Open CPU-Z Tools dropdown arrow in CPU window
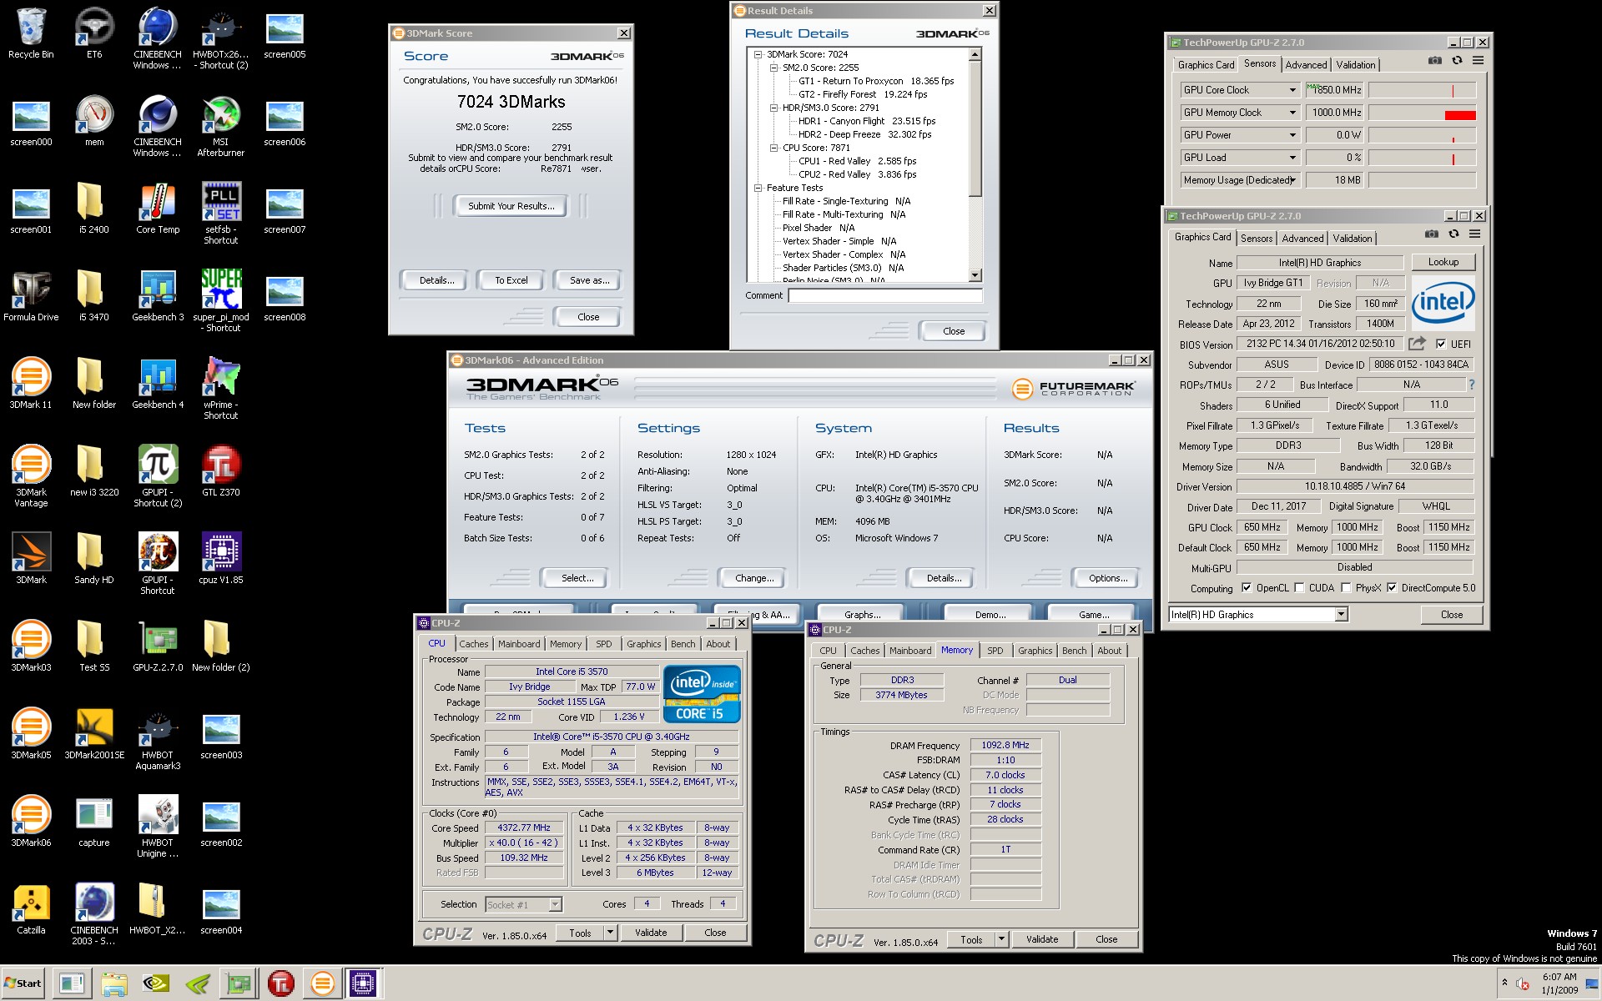 pyautogui.click(x=610, y=933)
